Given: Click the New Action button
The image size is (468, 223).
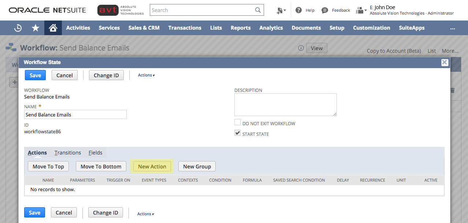Looking at the screenshot, I should [x=152, y=166].
